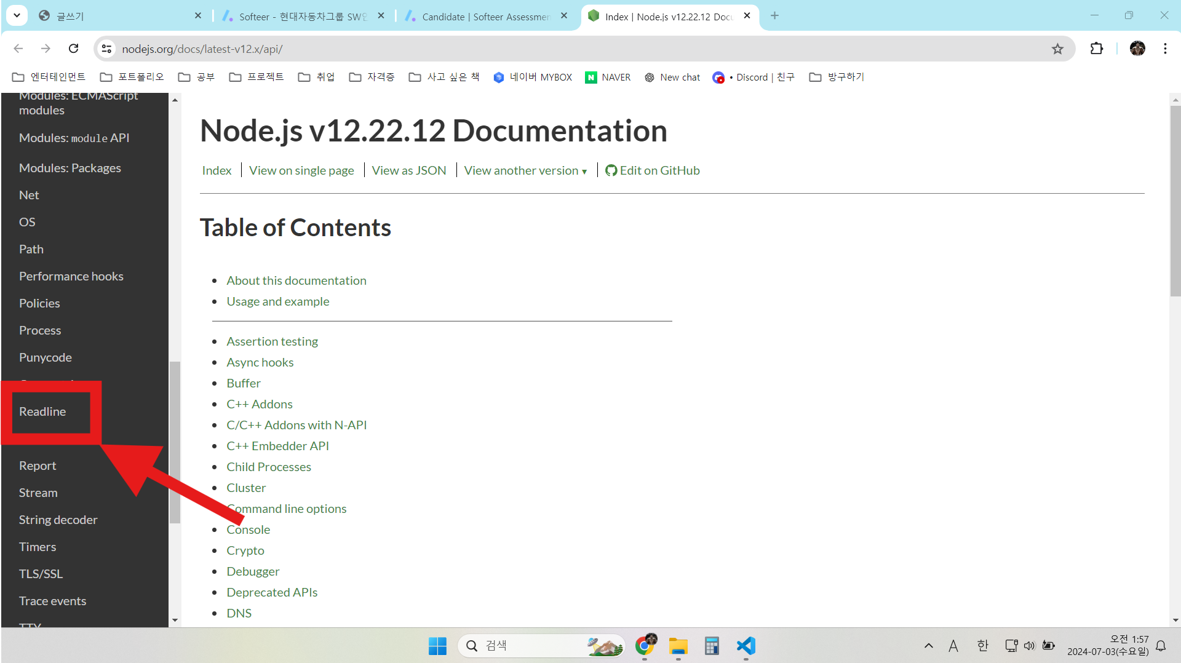Open 네이버 MYBOX bookmark
This screenshot has width=1181, height=663.
tap(533, 77)
